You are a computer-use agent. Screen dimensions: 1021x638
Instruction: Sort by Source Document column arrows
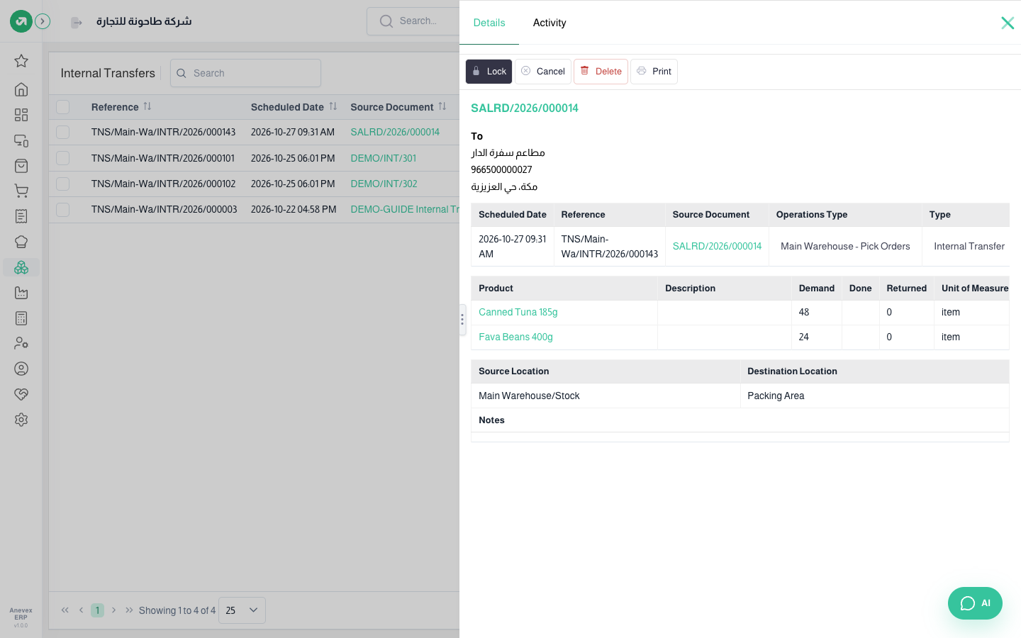tap(442, 106)
